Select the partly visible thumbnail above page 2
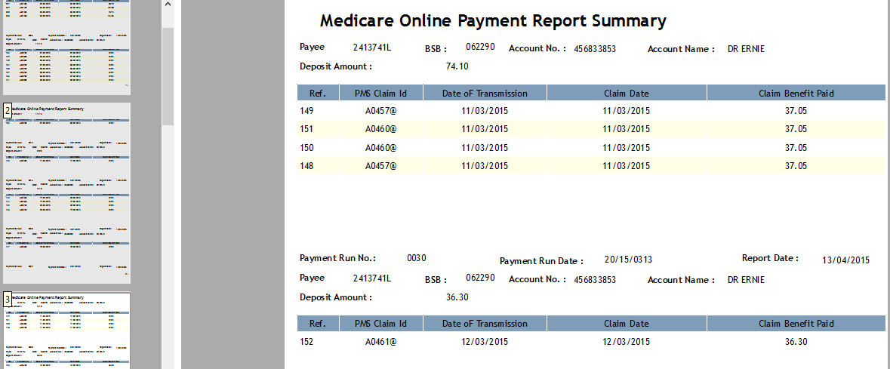Viewport: 890px width, 369px height. pos(67,47)
